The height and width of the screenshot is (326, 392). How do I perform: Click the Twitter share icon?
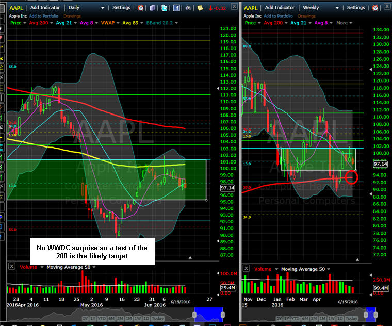pos(164,8)
